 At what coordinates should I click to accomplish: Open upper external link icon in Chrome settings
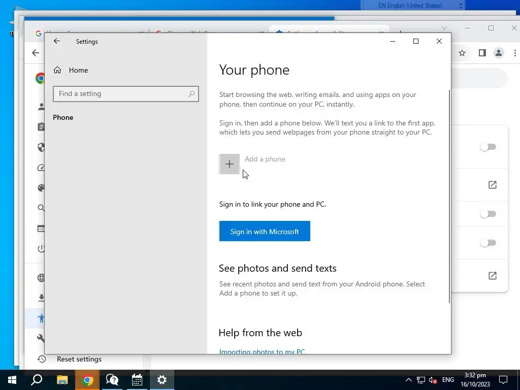[493, 185]
